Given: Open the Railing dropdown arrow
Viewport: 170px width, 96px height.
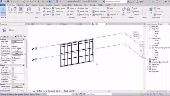Looking at the screenshot, I should (75, 8).
